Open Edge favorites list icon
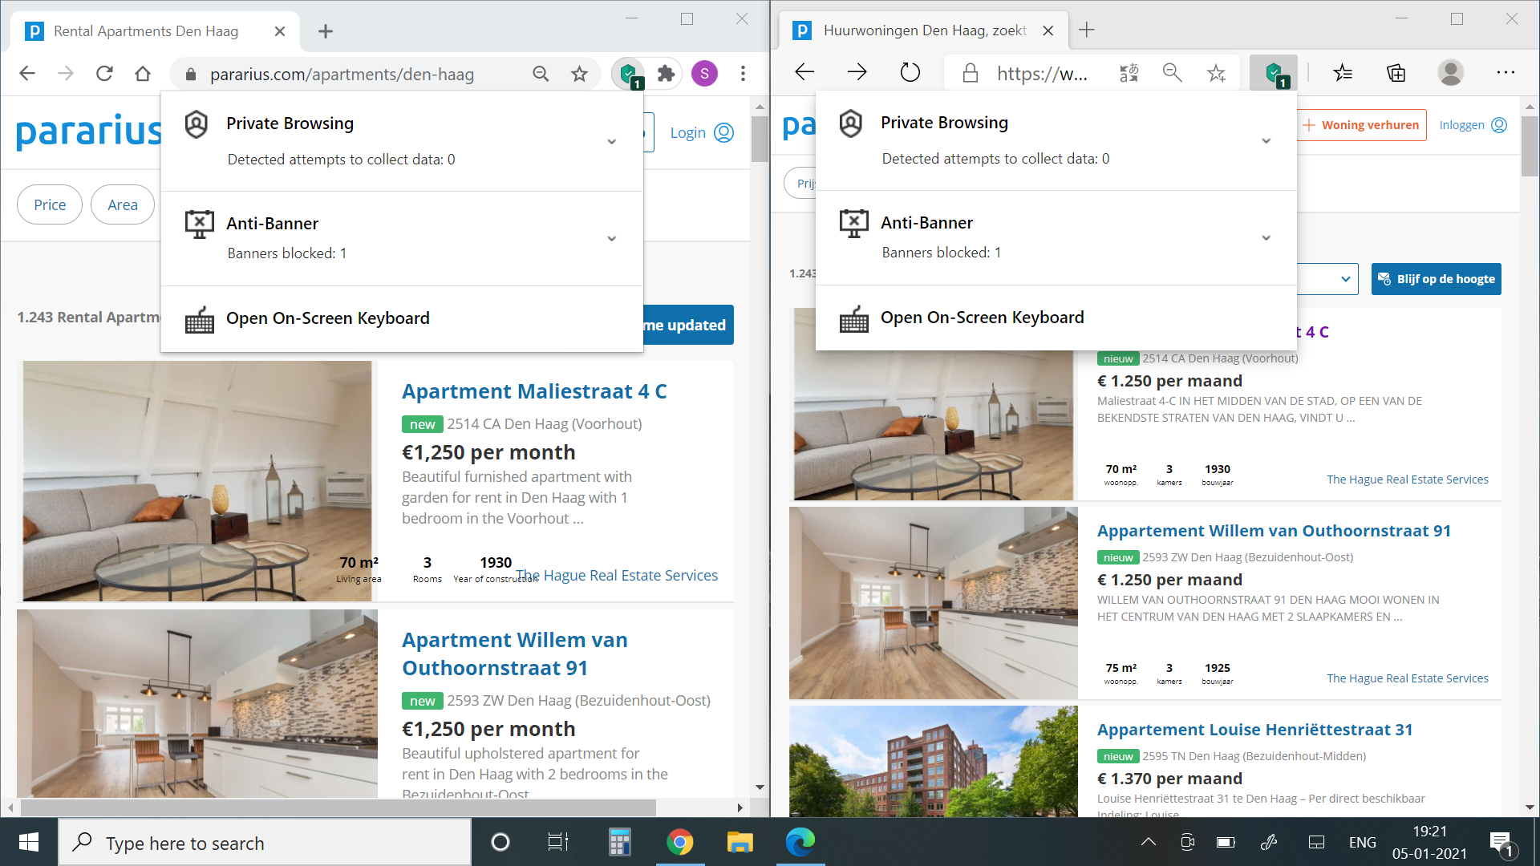1540x866 pixels. pyautogui.click(x=1343, y=73)
